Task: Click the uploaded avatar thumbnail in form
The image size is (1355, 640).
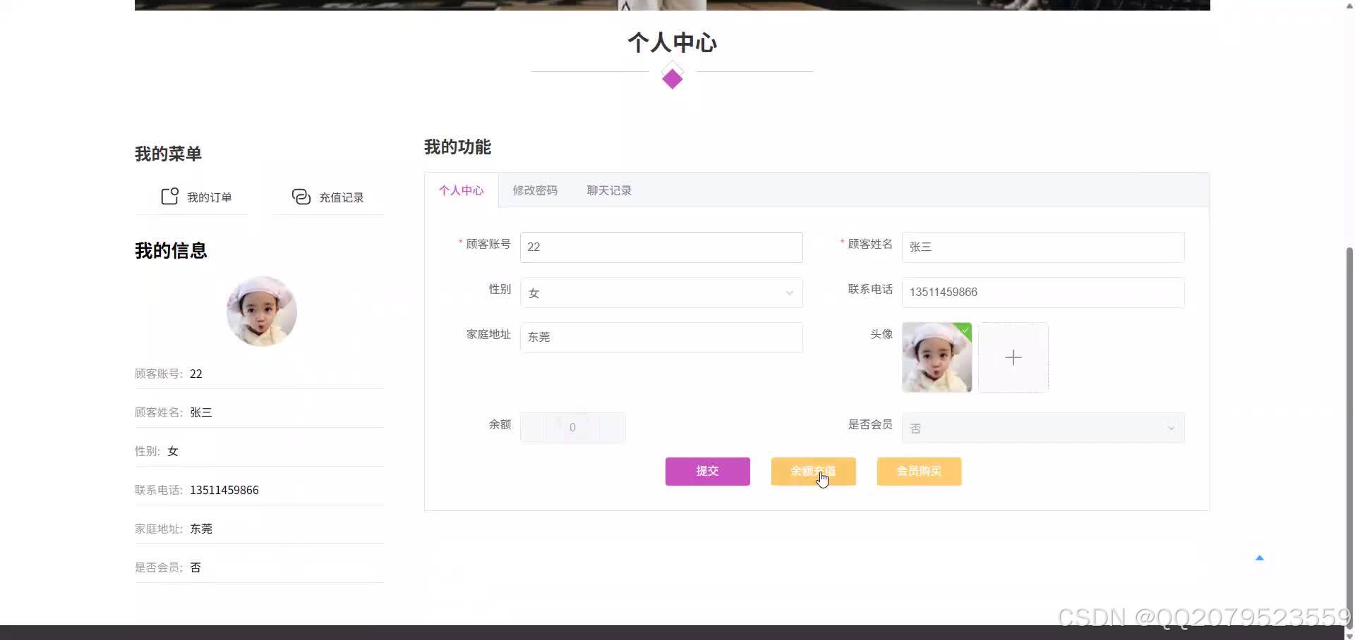Action: (937, 357)
